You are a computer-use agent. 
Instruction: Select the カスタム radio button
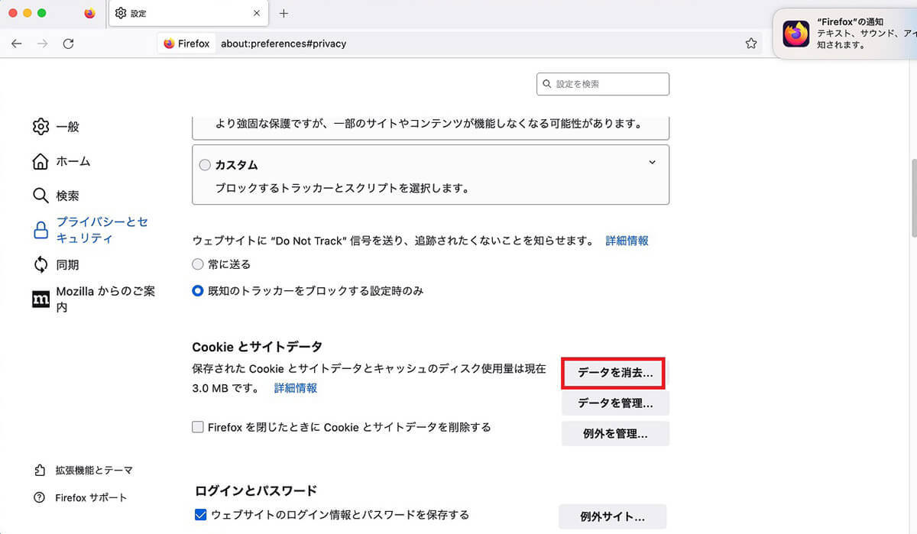pos(205,165)
